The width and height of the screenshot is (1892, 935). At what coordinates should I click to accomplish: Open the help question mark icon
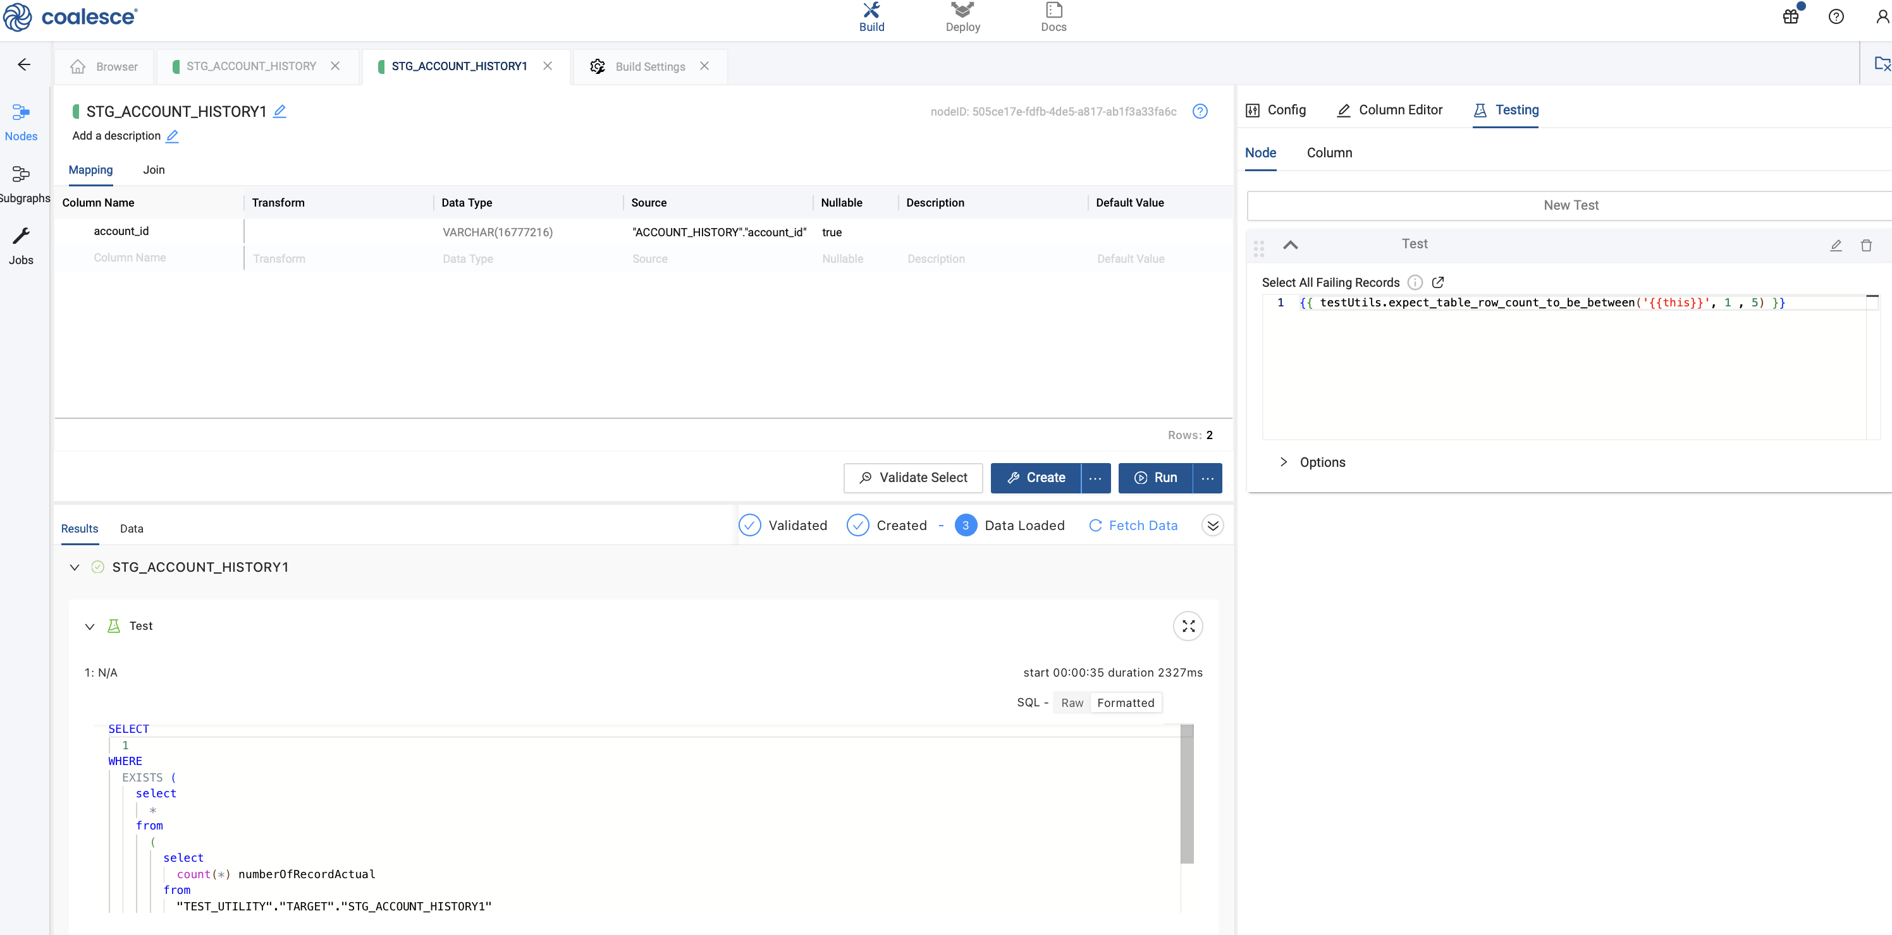1836,16
